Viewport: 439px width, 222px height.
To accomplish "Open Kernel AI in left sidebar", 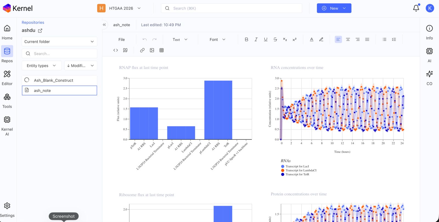I will click(7, 125).
